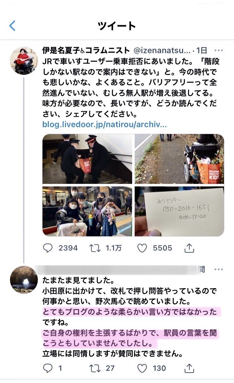View the group photo near the train
This screenshot has height=383, width=234.
pyautogui.click(x=87, y=211)
